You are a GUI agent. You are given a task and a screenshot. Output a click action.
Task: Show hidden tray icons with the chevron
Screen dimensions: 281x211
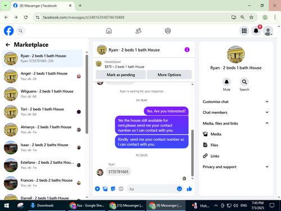pos(216,205)
